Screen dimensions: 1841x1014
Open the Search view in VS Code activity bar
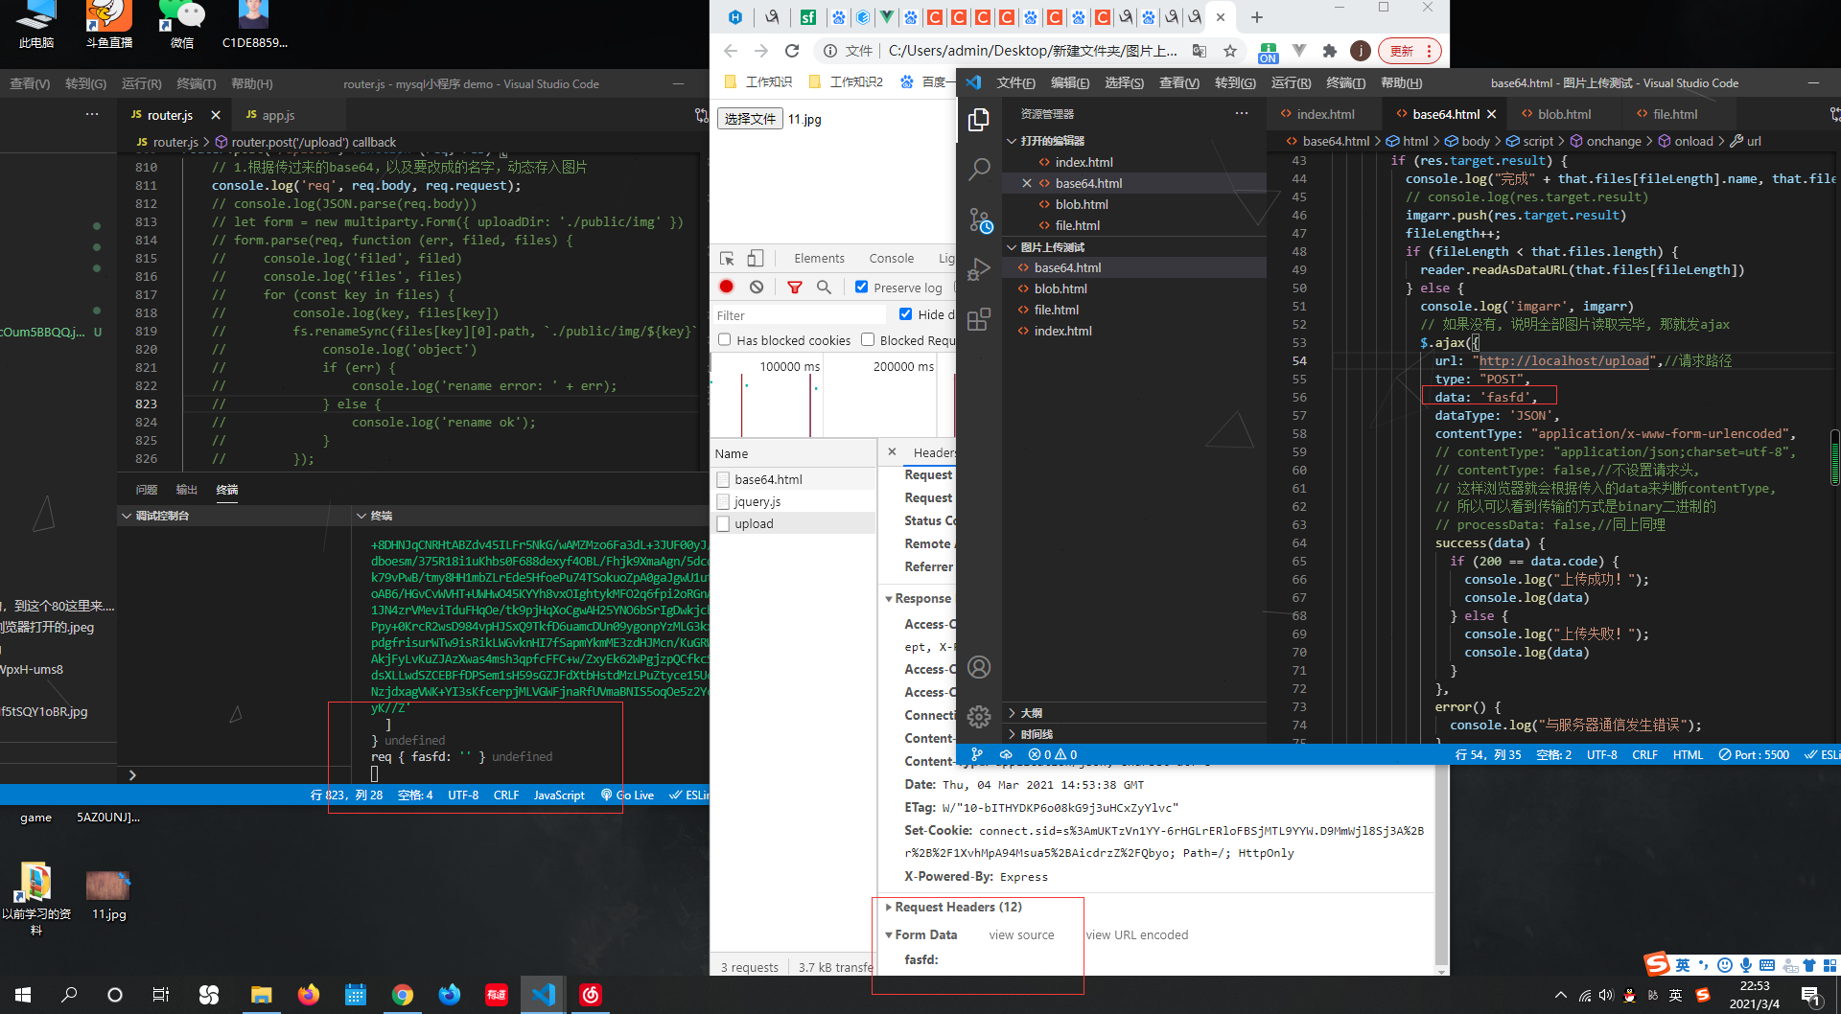pyautogui.click(x=979, y=168)
